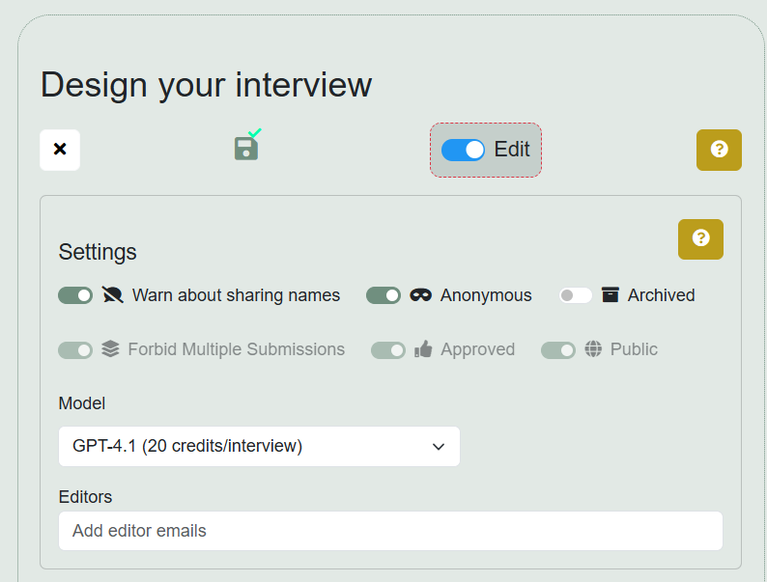Toggle the Edit mode switch
This screenshot has height=582, width=767.
(463, 150)
